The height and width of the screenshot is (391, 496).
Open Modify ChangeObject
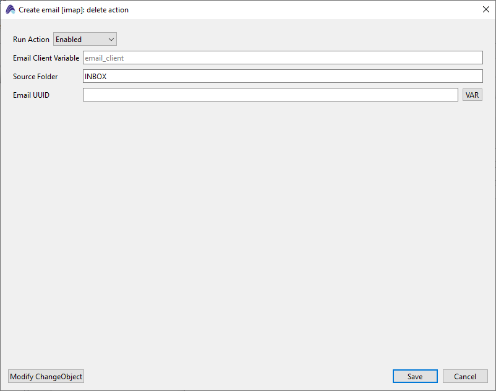[x=46, y=377]
